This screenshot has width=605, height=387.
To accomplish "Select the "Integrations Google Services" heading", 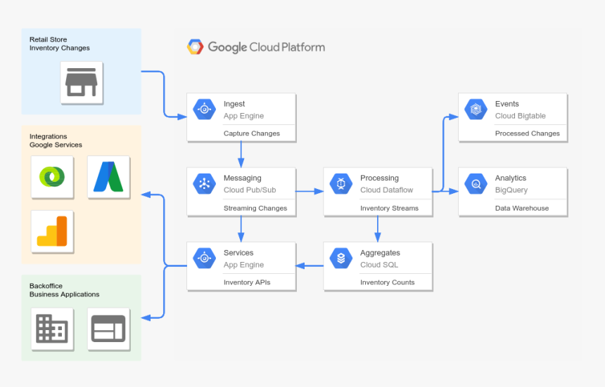I will coord(56,140).
